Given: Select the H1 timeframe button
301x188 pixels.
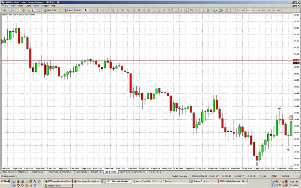Looking at the screenshot, I should tap(259, 11).
